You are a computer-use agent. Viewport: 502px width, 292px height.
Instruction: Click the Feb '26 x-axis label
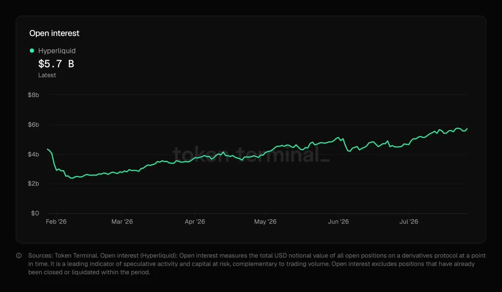click(x=56, y=222)
